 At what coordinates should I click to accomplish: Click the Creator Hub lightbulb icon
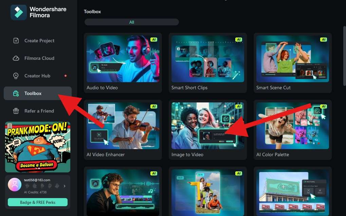16,76
